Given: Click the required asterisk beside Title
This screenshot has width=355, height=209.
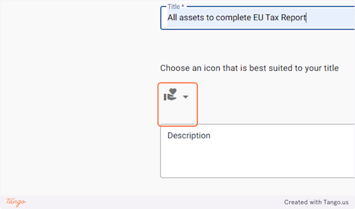Looking at the screenshot, I should click(x=183, y=6).
